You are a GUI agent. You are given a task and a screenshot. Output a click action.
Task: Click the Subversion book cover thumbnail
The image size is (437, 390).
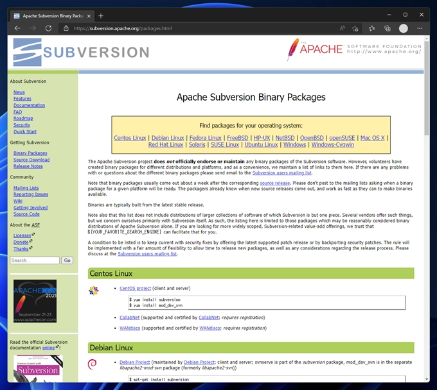click(38, 369)
